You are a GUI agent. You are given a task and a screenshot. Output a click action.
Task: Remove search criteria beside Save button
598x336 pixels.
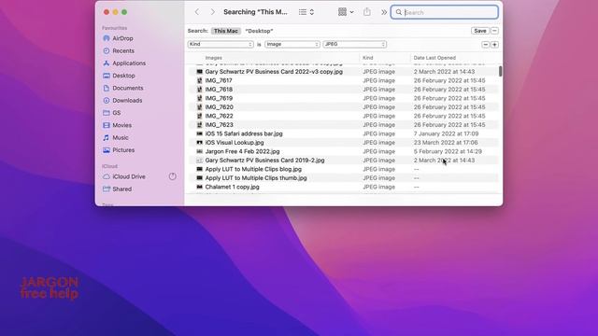coord(494,31)
